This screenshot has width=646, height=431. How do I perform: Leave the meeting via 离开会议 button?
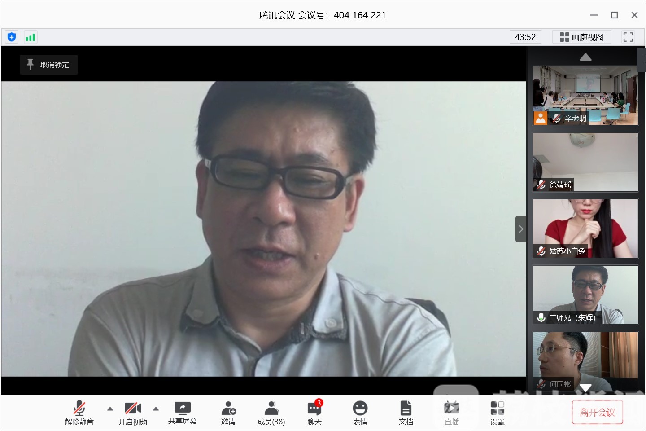pos(597,412)
